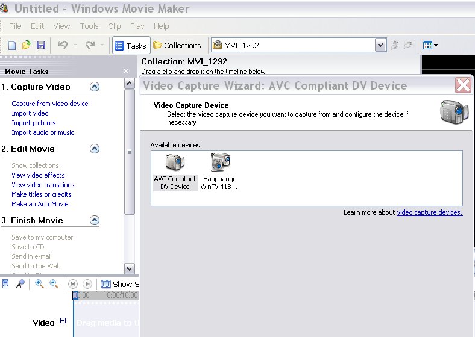The height and width of the screenshot is (337, 475).
Task: Close the Video Capture Wizard dialog
Action: 463,85
